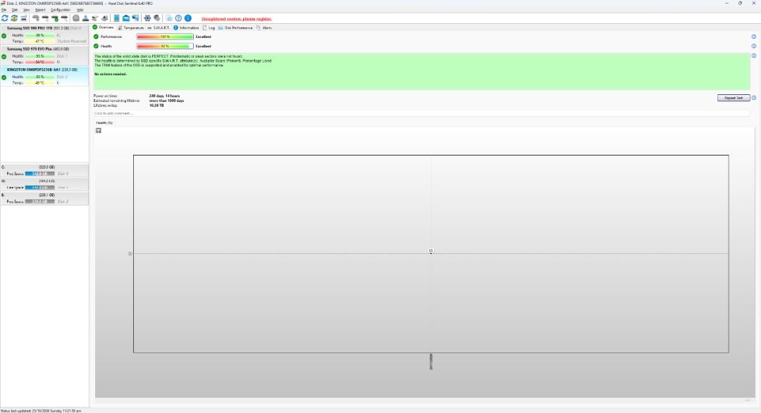Open the configuration gear toolbar icon
Screen dimensions: 761x413
[x=147, y=18]
